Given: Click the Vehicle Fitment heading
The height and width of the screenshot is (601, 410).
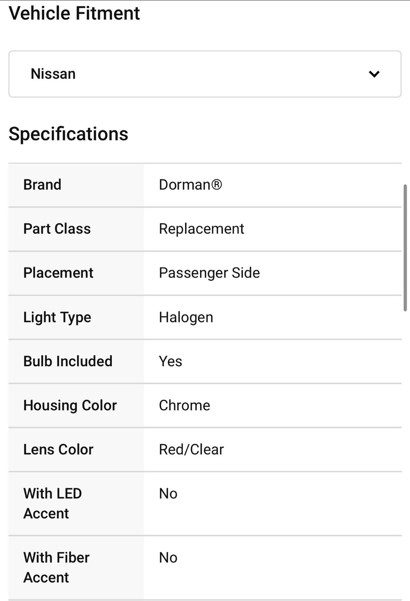Looking at the screenshot, I should (x=74, y=14).
